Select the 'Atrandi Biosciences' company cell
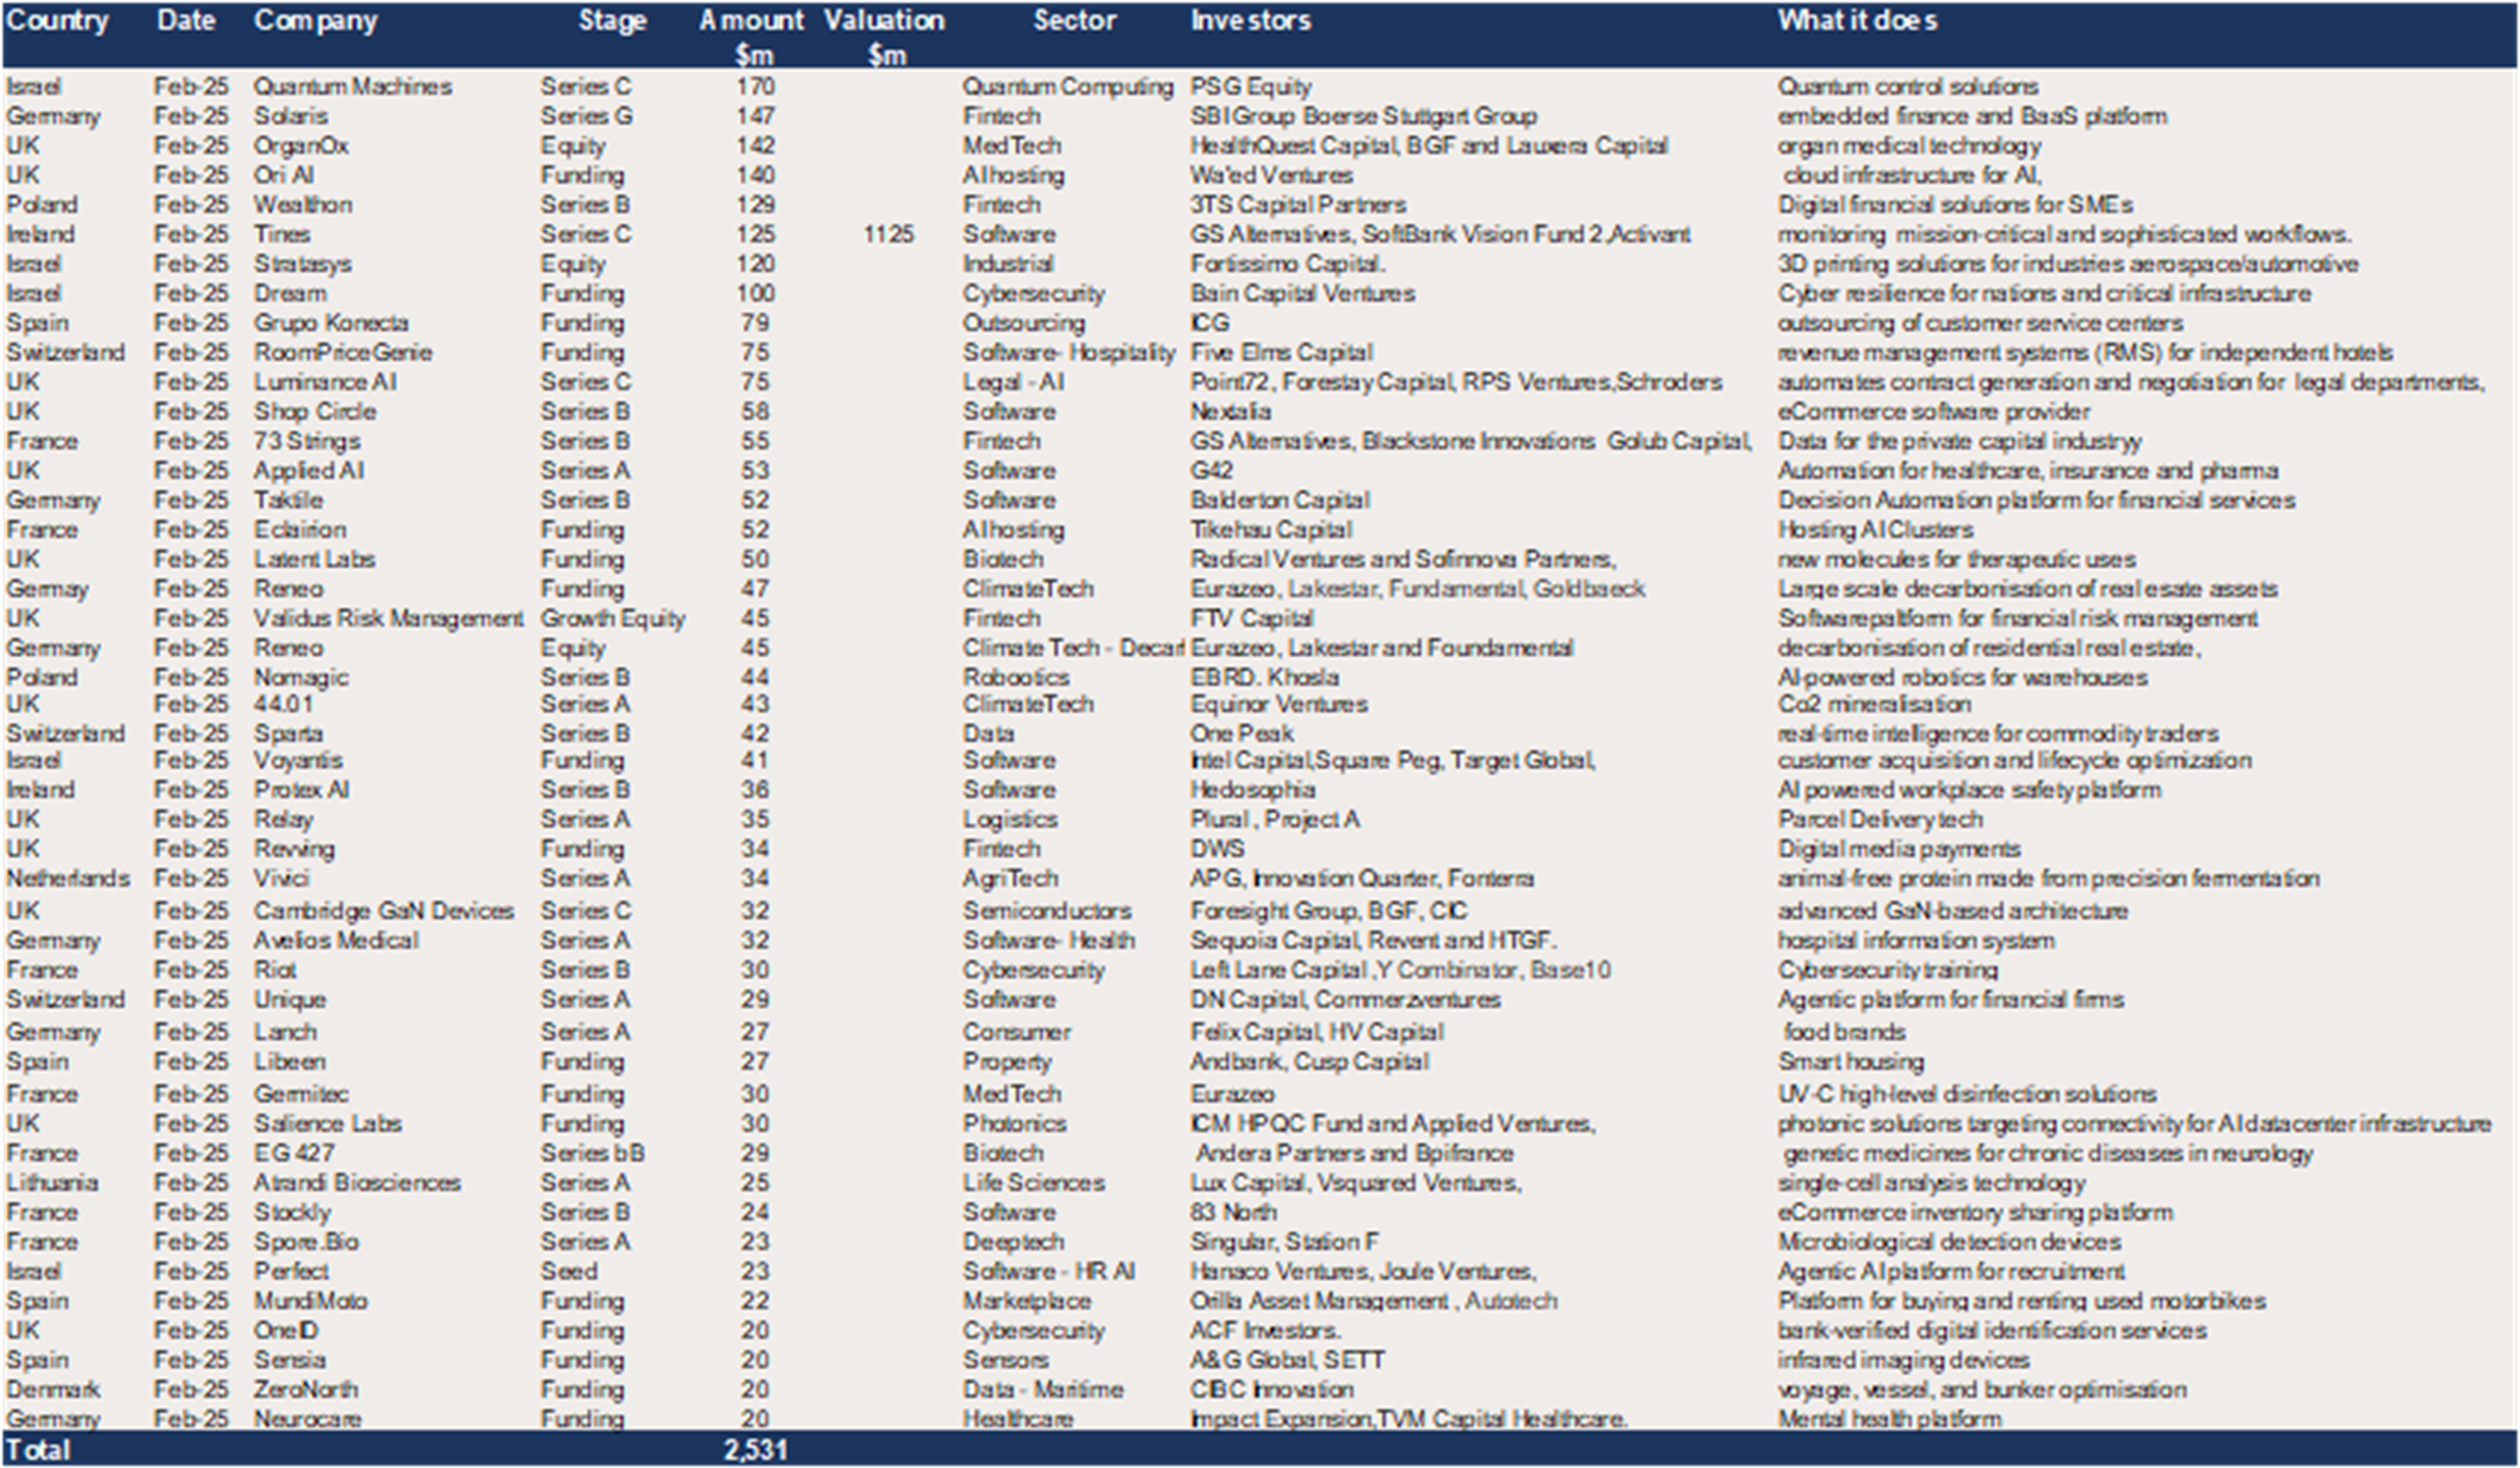Viewport: 2520px width, 1468px height. click(x=356, y=1183)
